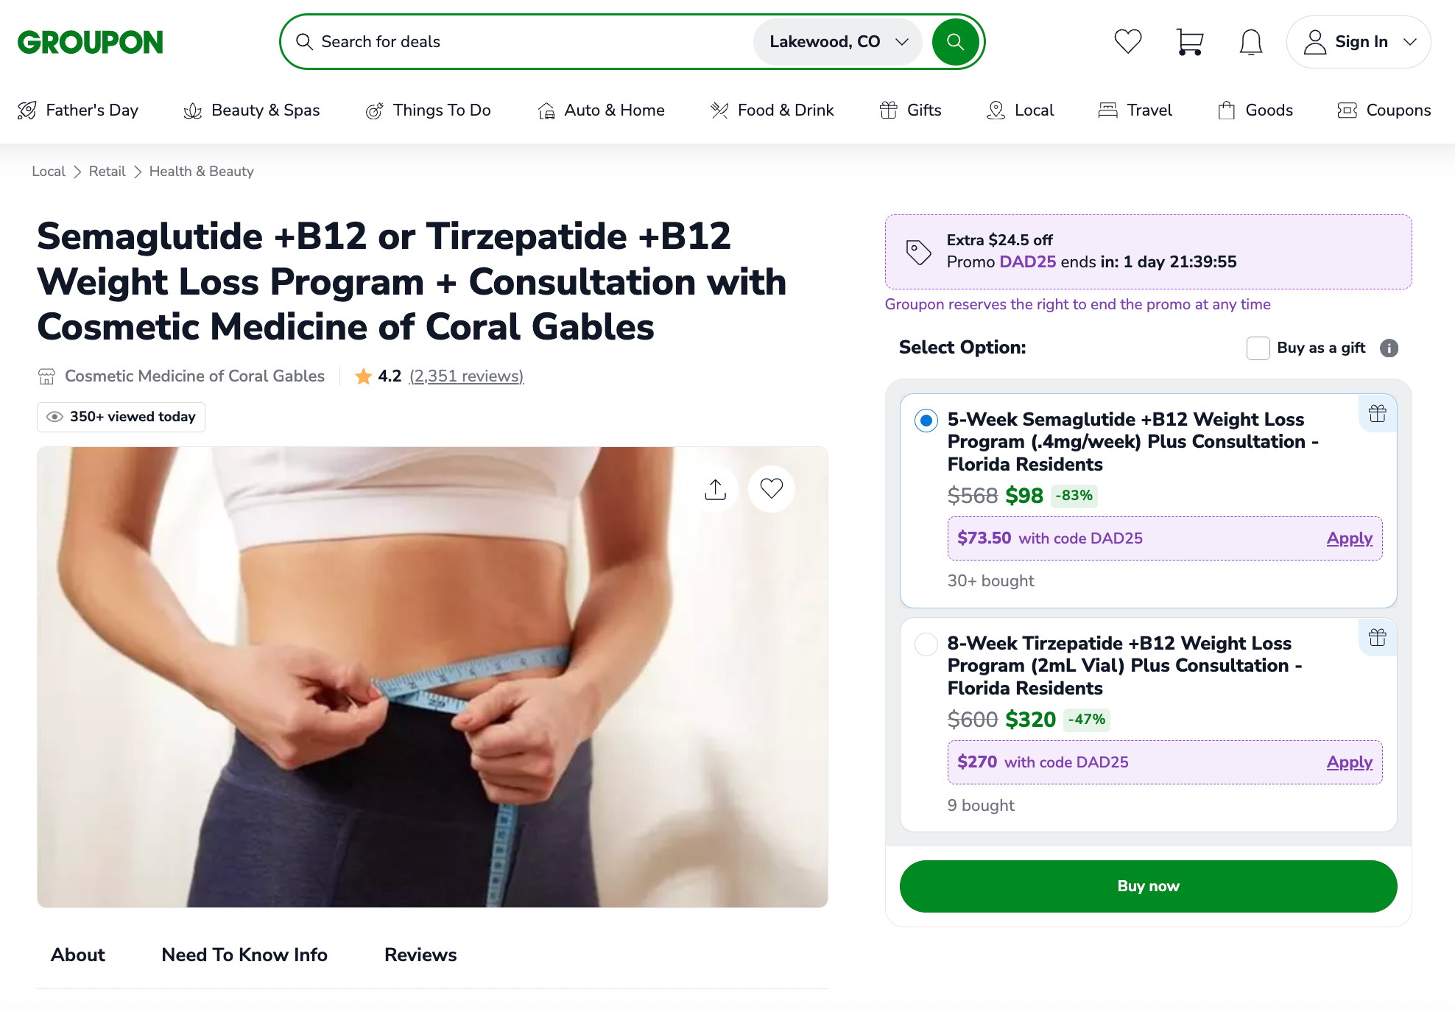
Task: Open the wishlist heart icon in header
Action: coord(1127,42)
